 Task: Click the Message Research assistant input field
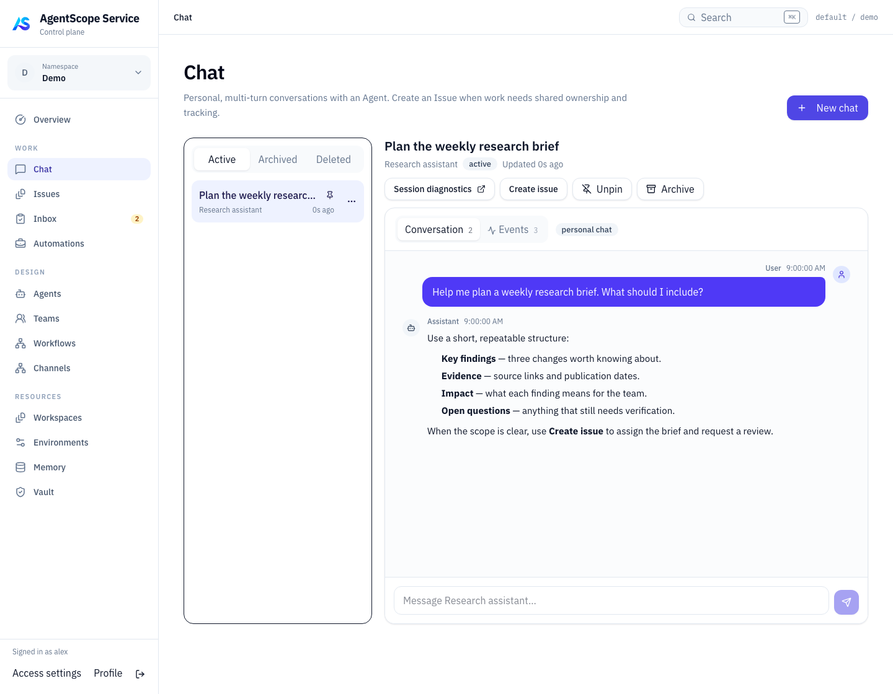611,600
